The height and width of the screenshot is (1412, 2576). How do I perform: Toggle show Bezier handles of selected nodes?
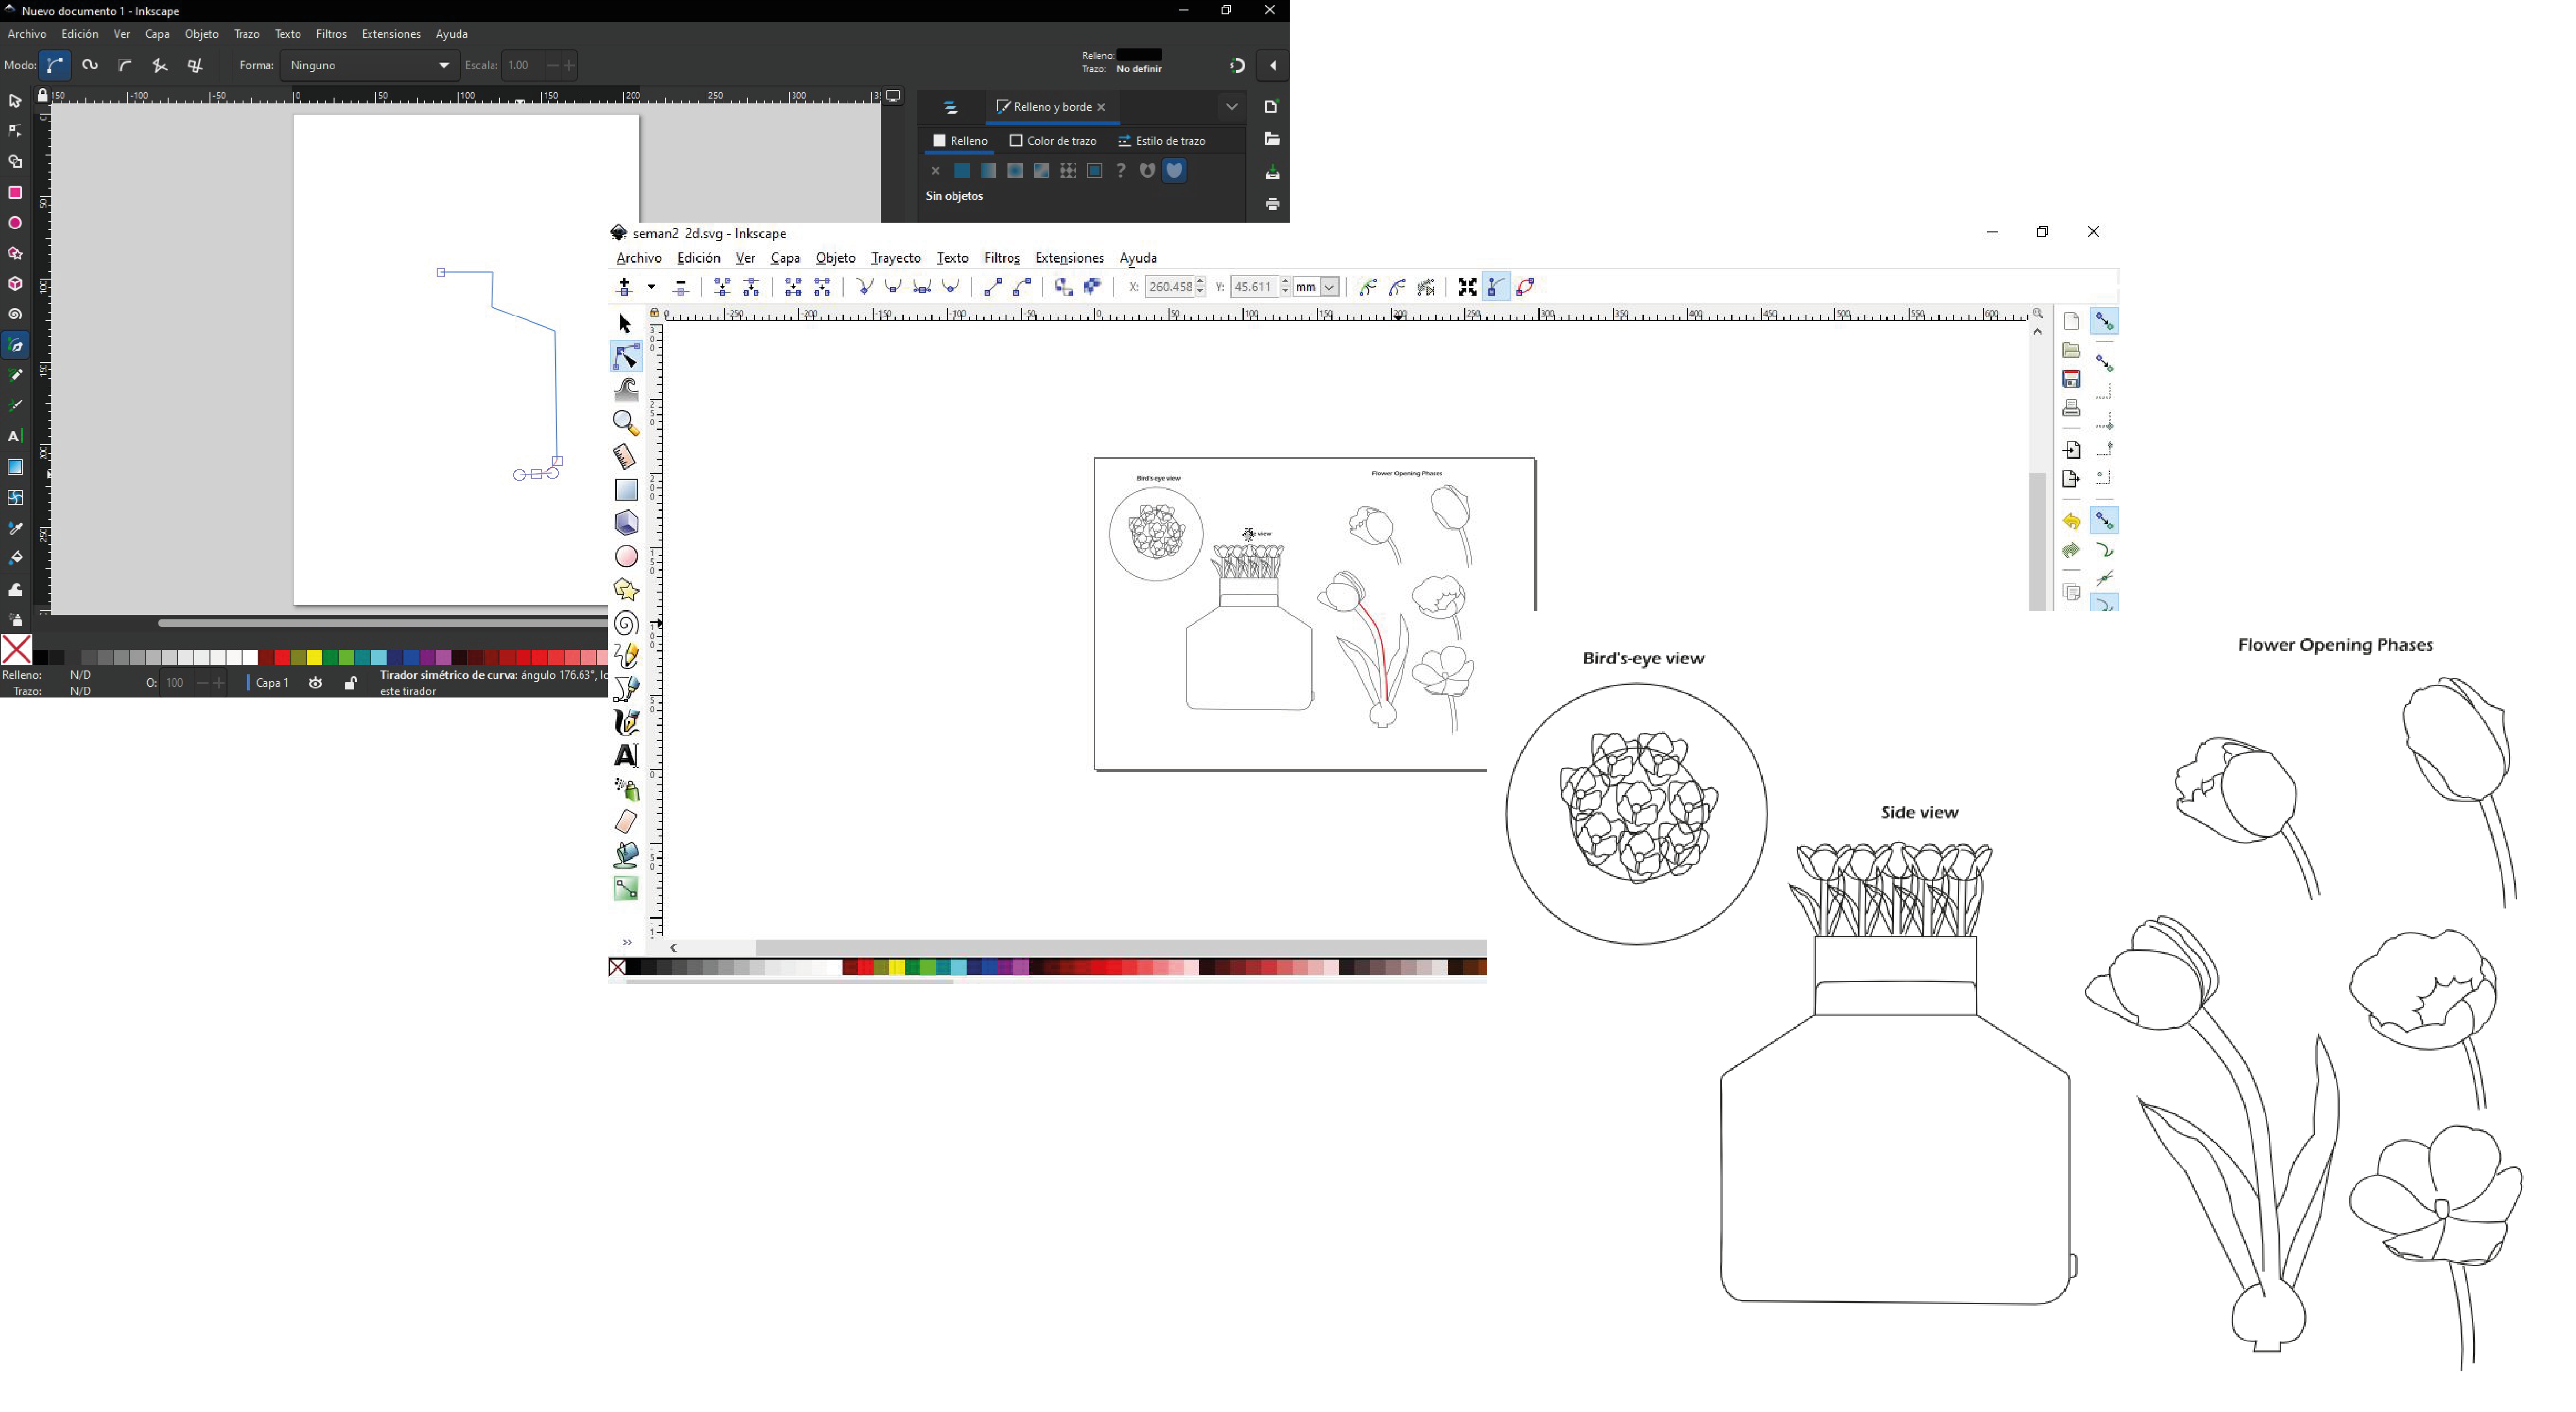point(1496,287)
